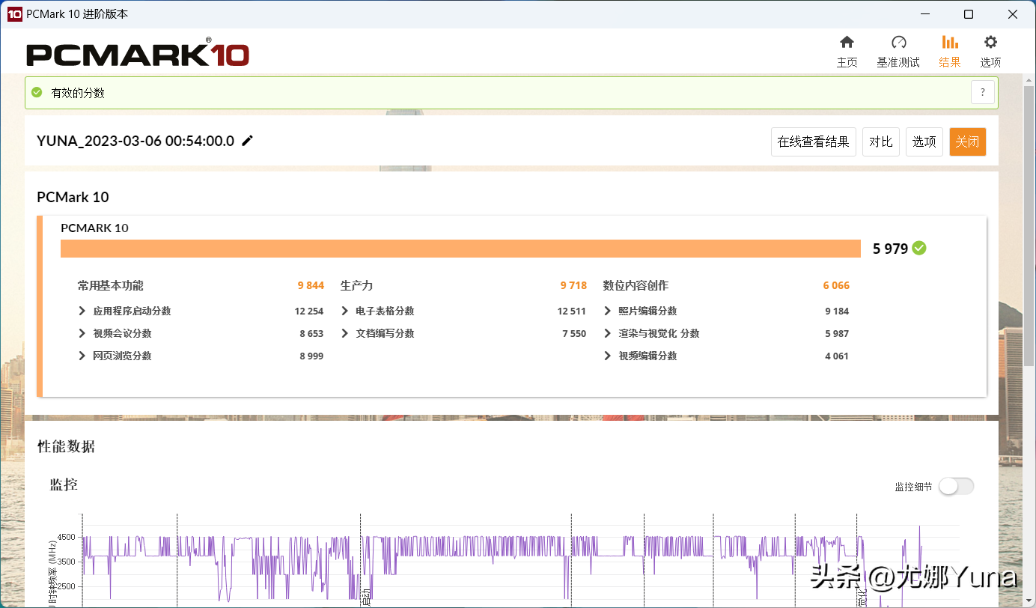Image resolution: width=1036 pixels, height=608 pixels.
Task: Click the 5 987 rendering score value
Action: (837, 333)
